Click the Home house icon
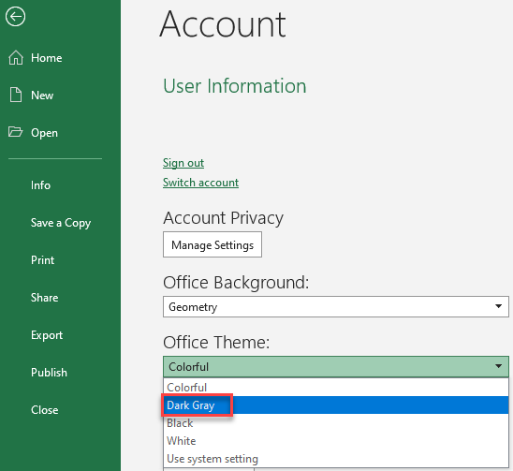The height and width of the screenshot is (471, 513). click(16, 58)
